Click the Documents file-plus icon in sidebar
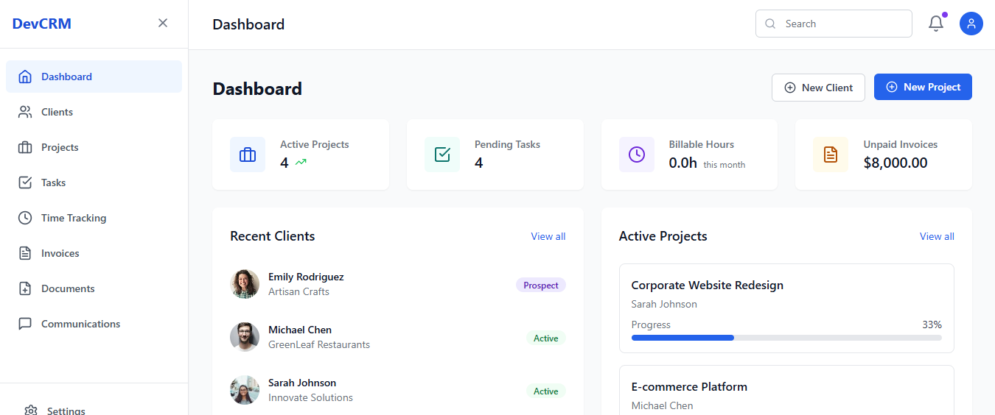 point(25,288)
